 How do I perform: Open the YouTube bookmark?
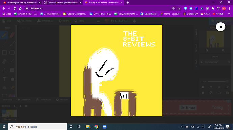point(218,14)
